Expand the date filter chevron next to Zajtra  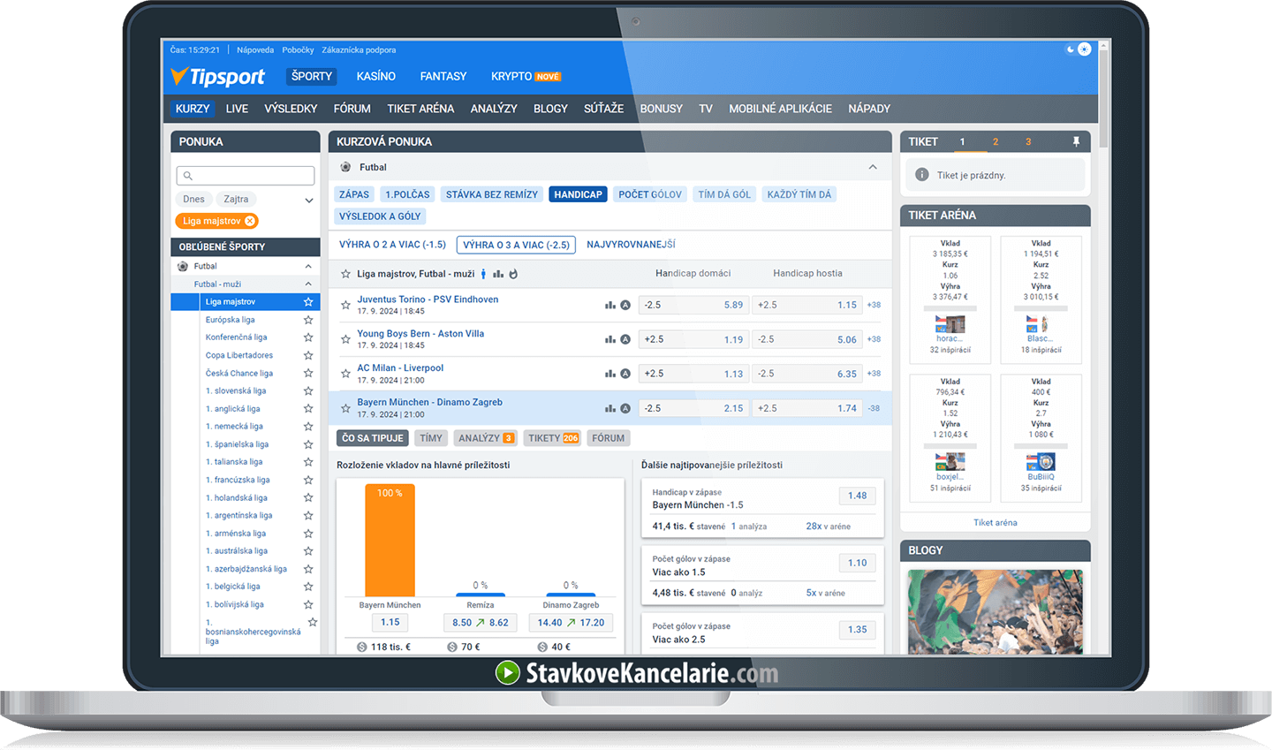click(309, 201)
